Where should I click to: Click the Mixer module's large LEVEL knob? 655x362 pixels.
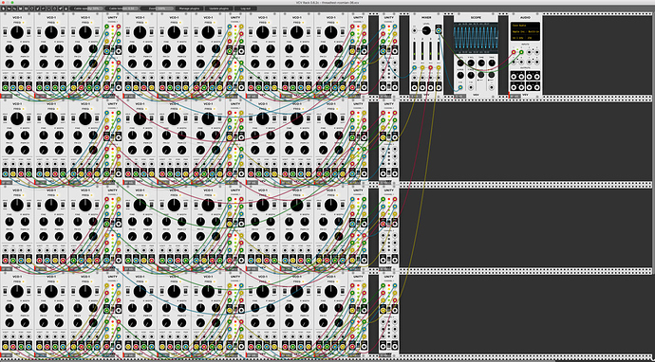click(x=426, y=30)
